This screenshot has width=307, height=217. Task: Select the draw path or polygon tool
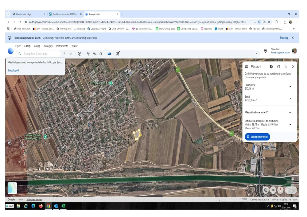coord(94,54)
